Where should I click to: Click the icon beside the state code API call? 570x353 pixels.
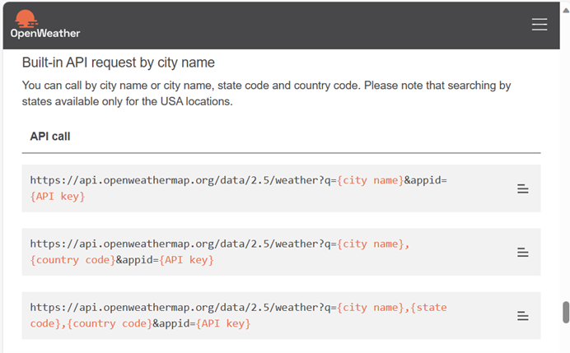[x=523, y=316]
